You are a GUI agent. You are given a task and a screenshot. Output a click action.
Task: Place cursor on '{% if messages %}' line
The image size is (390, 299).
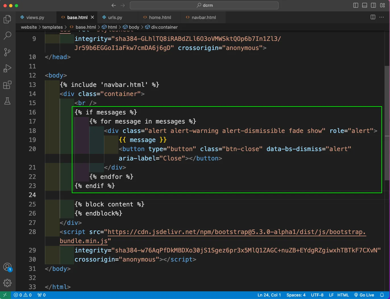106,112
